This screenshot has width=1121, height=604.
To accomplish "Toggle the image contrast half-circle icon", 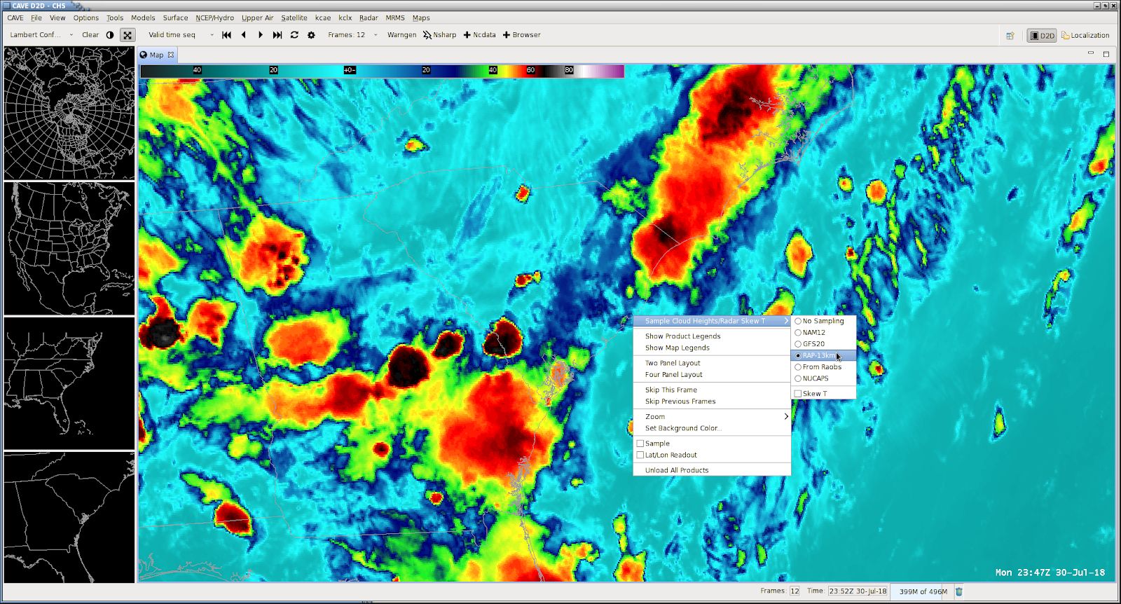I will coord(110,35).
